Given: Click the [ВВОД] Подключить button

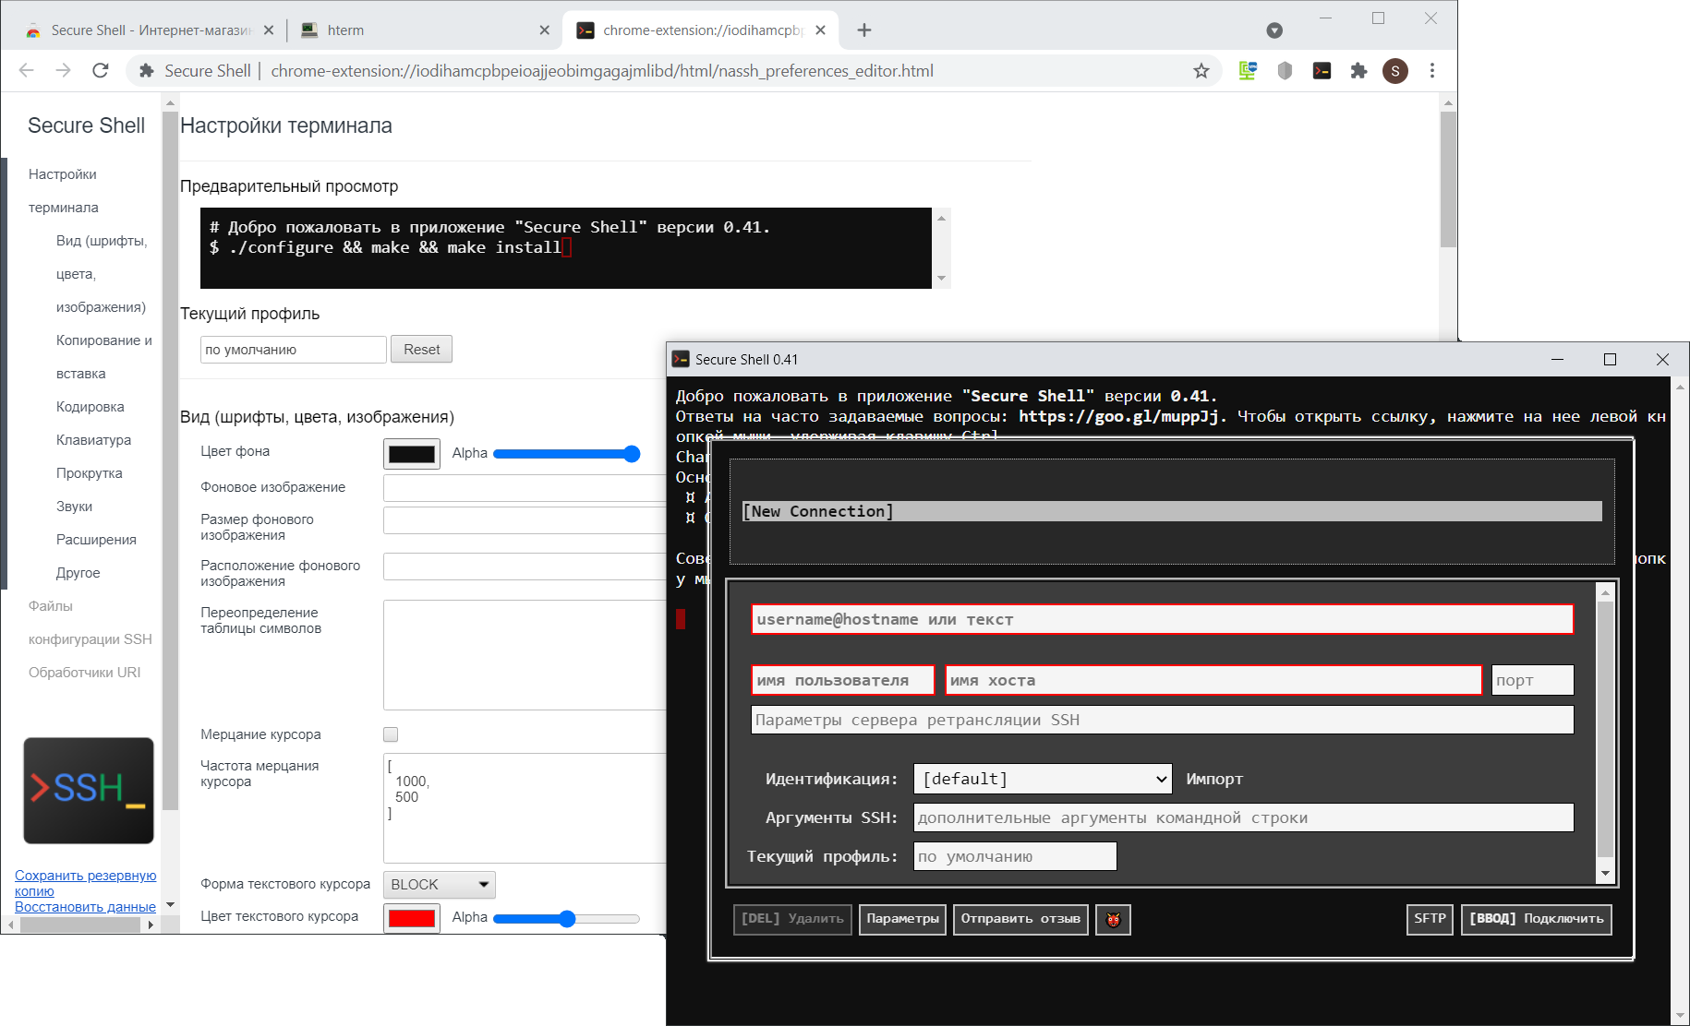Looking at the screenshot, I should coord(1536,919).
